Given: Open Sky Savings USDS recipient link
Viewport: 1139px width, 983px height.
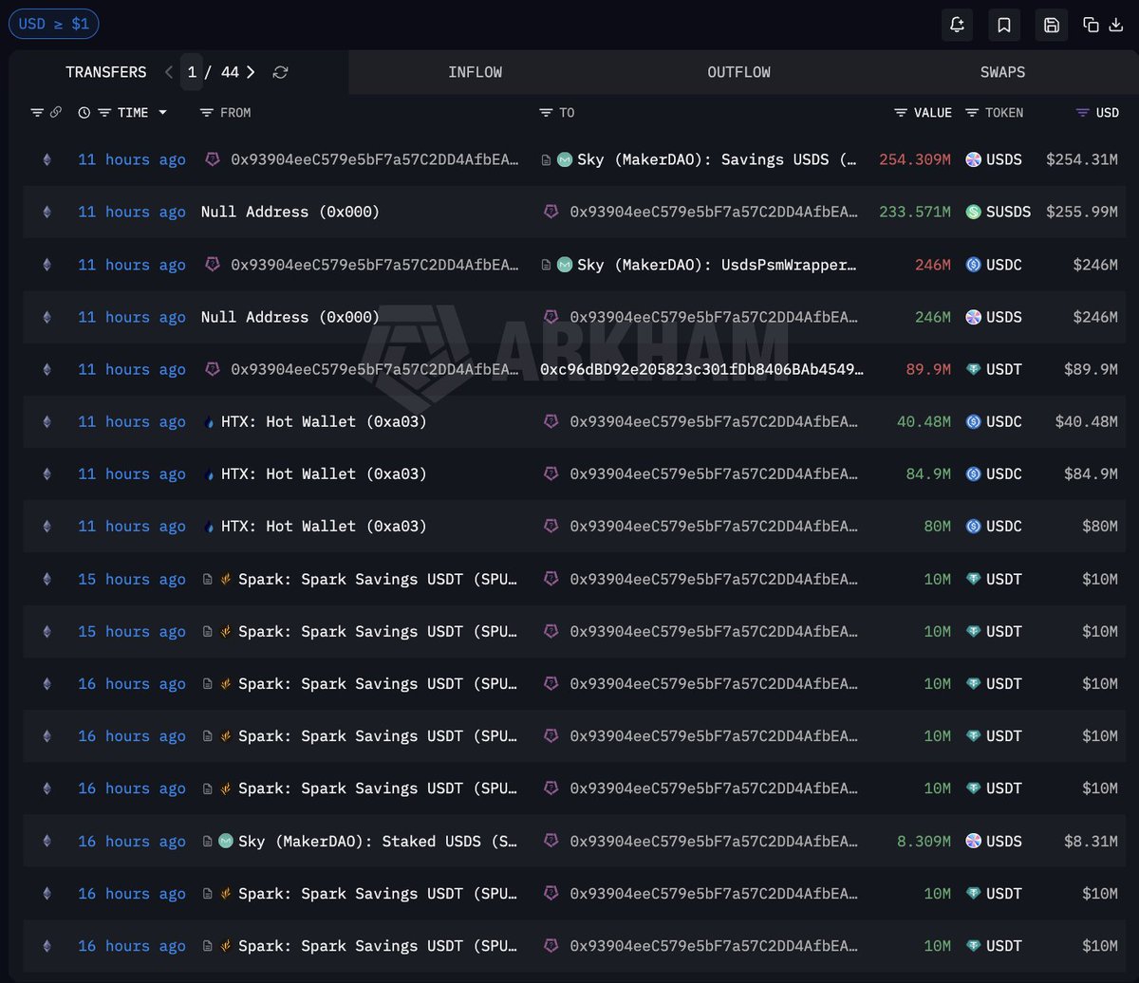Looking at the screenshot, I should 717,159.
